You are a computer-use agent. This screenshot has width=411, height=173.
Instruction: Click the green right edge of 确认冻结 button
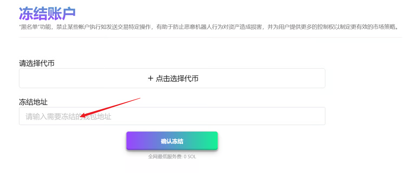[214, 141]
